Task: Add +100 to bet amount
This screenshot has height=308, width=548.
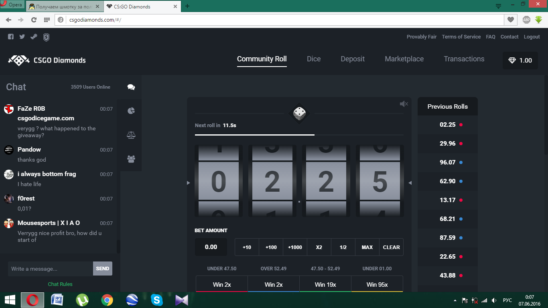Action: pyautogui.click(x=271, y=247)
